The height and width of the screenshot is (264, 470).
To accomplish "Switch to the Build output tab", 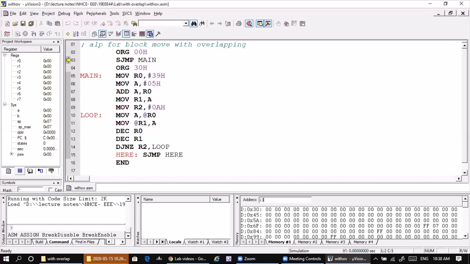I will 39,242.
